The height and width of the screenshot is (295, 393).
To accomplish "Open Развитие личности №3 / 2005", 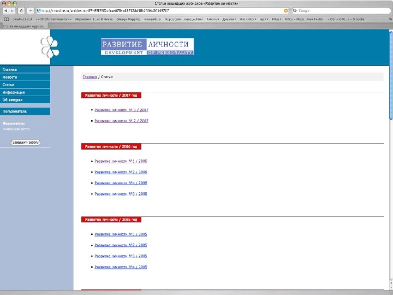I will 121,256.
